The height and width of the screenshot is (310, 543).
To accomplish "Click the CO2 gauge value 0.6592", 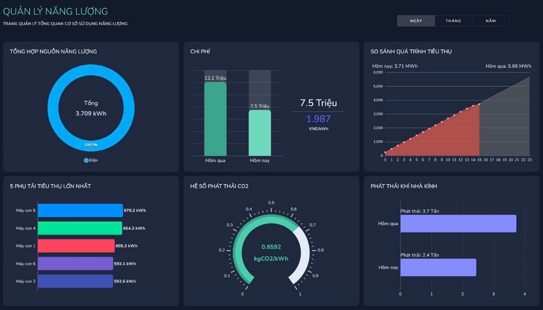I will coord(271,247).
